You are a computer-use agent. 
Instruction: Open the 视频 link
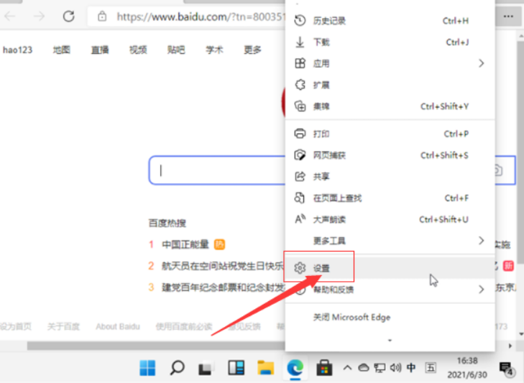[x=138, y=50]
